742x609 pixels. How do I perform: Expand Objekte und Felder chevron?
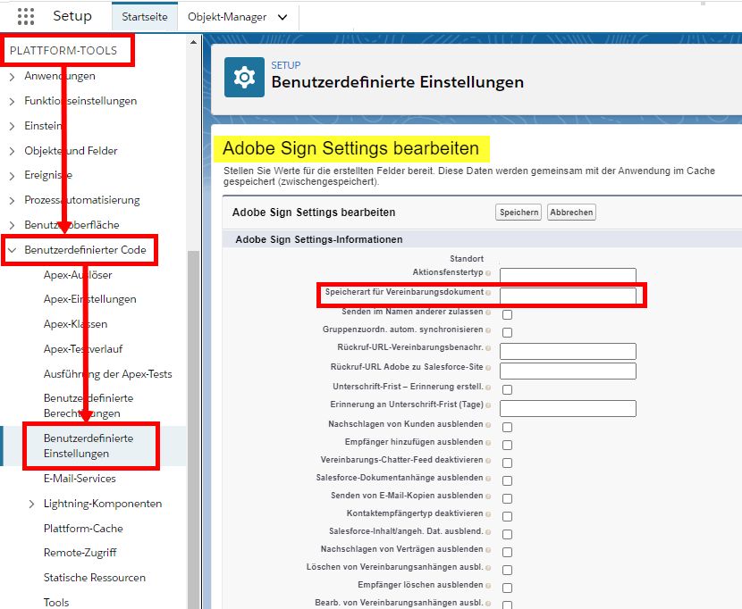click(x=13, y=151)
